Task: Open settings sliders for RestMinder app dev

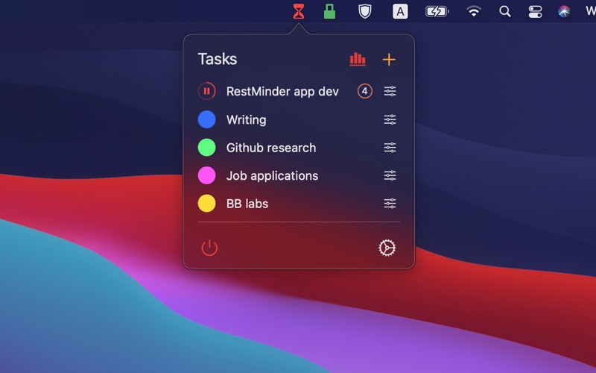Action: click(390, 91)
